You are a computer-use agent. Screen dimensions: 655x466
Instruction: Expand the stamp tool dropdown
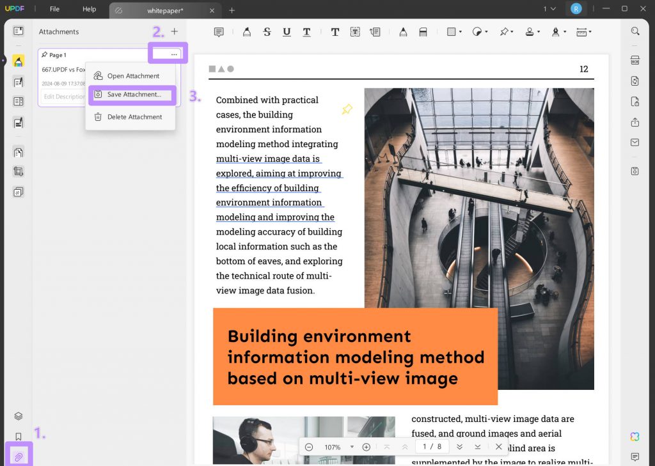[539, 31]
